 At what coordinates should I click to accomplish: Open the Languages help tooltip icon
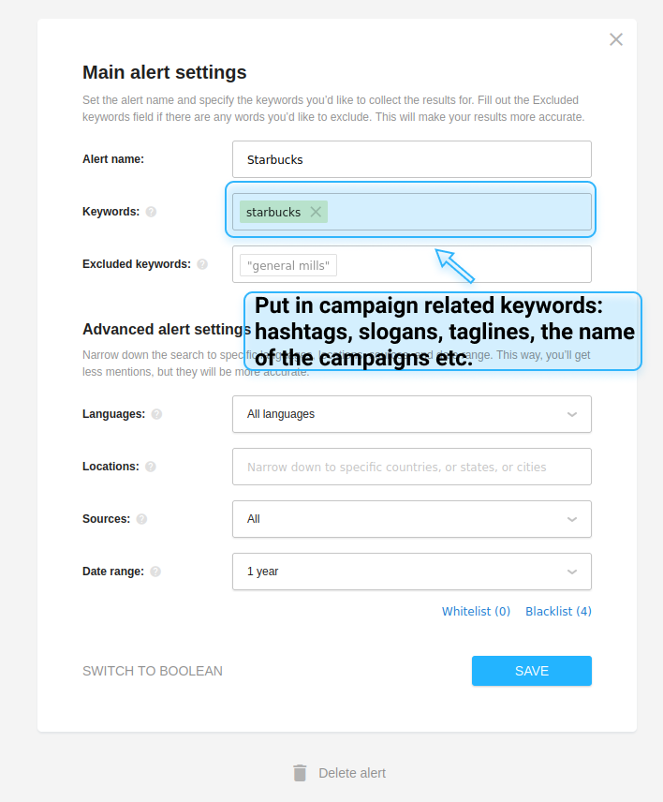157,414
